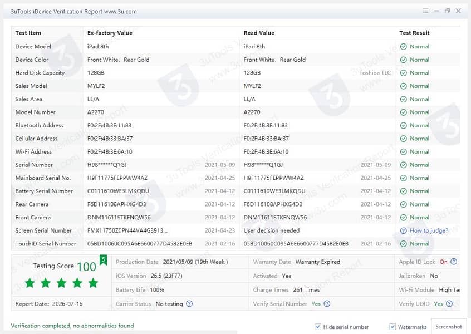
Task: Click the Verify Serial Number help icon
Action: [x=327, y=304]
